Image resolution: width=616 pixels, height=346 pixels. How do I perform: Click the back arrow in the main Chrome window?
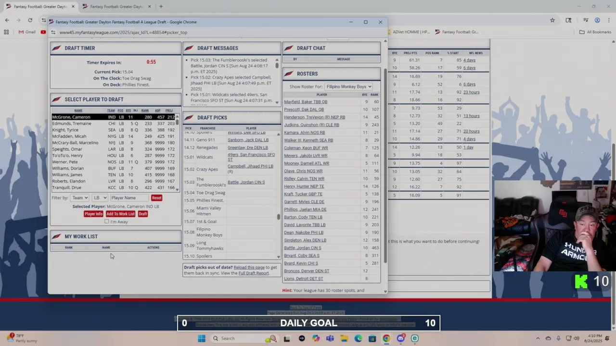coord(7,20)
